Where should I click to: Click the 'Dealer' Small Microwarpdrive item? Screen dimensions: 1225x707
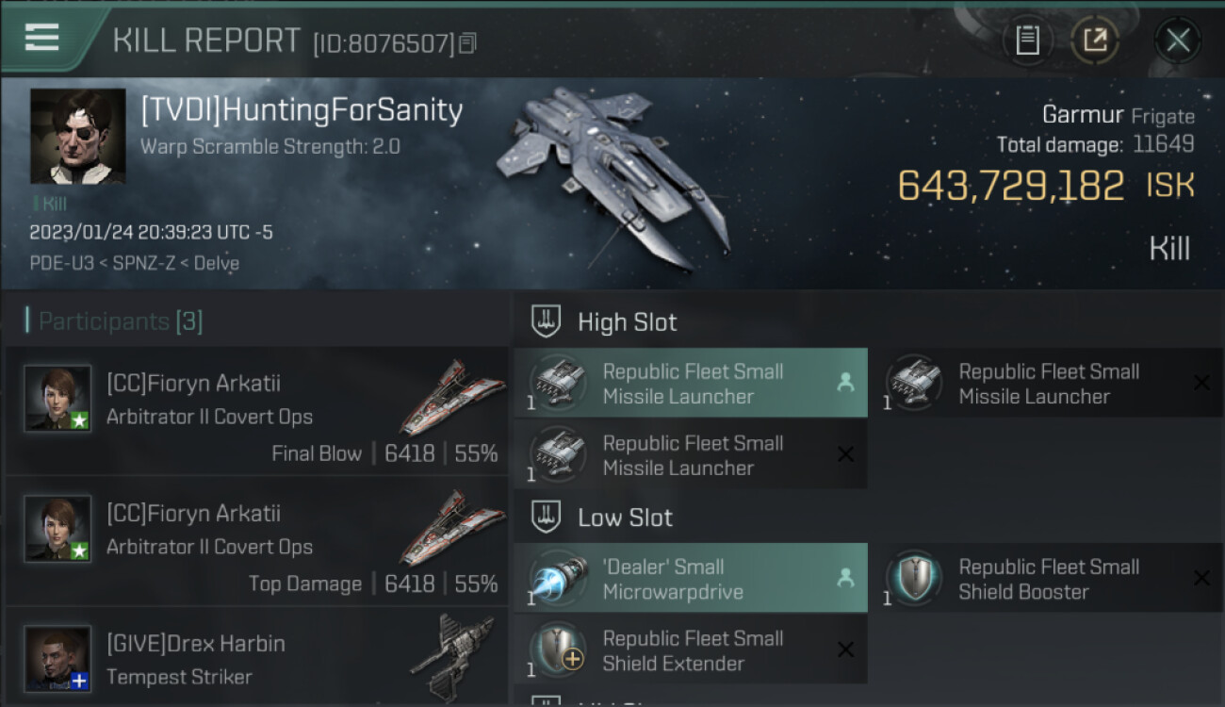(690, 579)
